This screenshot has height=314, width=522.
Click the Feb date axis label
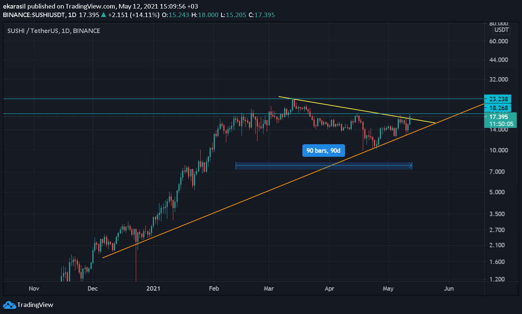(214, 288)
